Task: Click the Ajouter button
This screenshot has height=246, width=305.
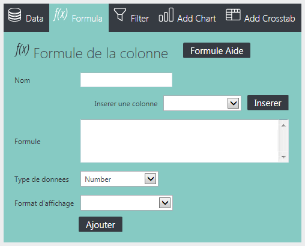Action: pos(100,224)
